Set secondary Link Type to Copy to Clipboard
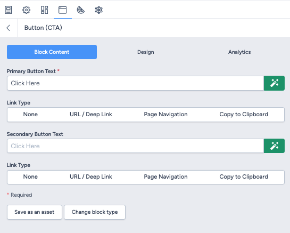 pos(244,177)
